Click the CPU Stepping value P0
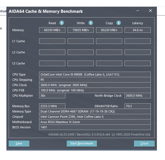The image size is (165, 160). tap(95, 80)
